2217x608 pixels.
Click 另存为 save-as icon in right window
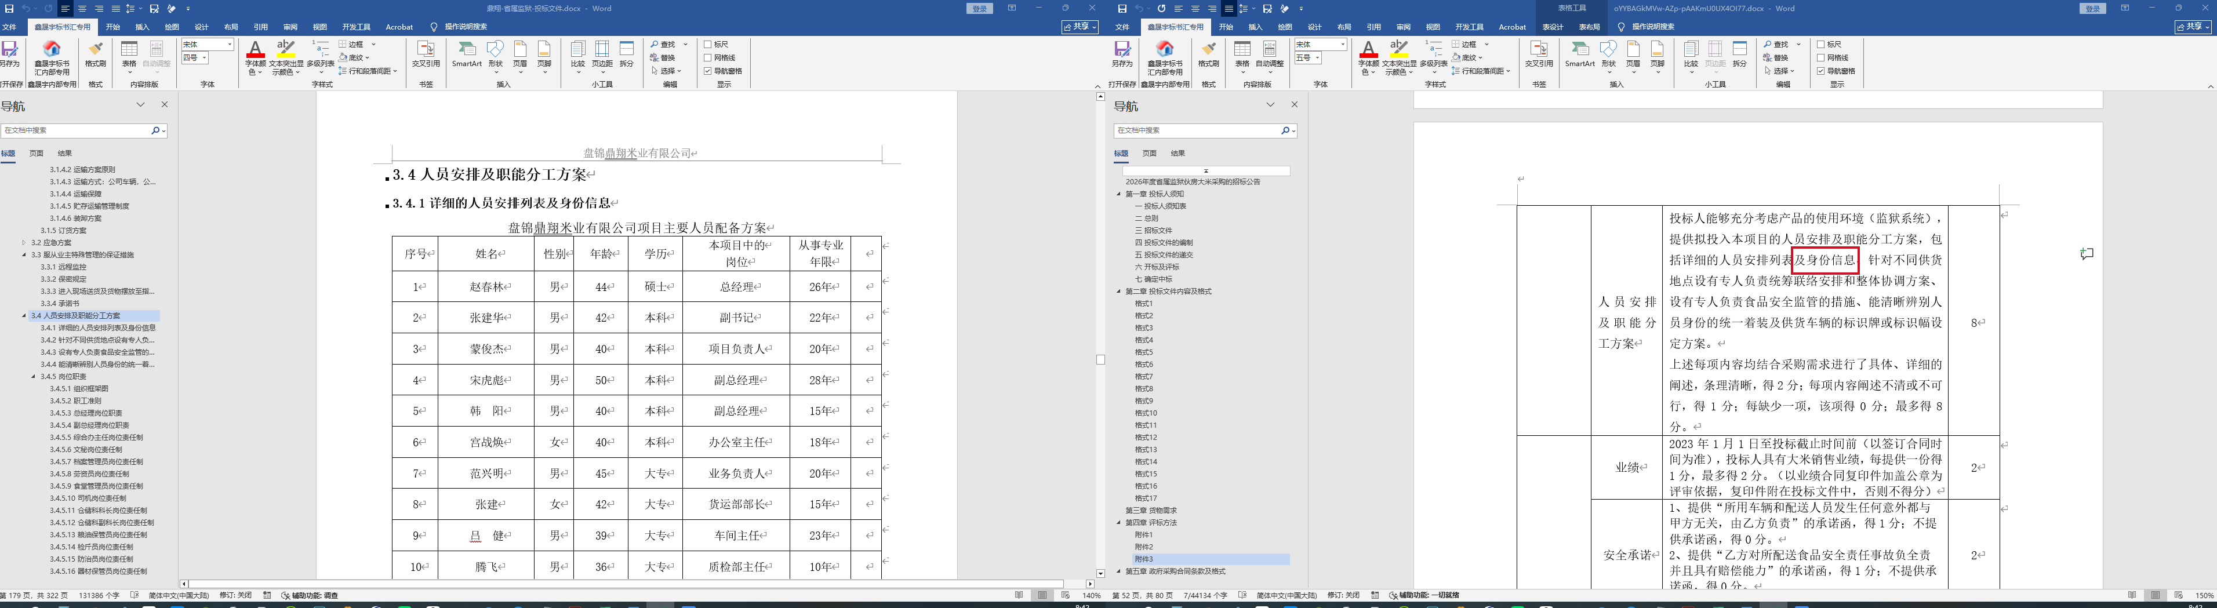pos(1122,53)
